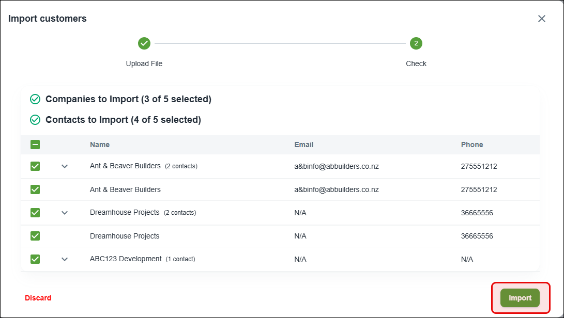
Task: Uncheck the ABC123 Development row
Action: click(35, 259)
